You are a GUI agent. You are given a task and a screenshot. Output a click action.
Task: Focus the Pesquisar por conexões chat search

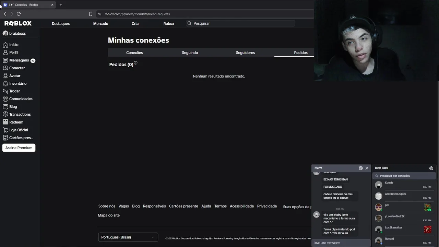(x=404, y=176)
